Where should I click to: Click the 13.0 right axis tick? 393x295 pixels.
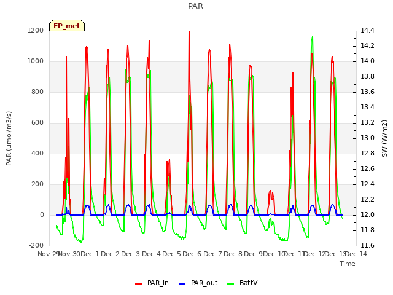367,138
